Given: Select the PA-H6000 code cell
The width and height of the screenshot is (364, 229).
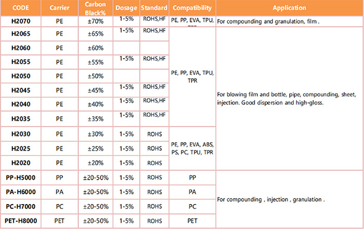Looking at the screenshot, I should [x=21, y=192].
